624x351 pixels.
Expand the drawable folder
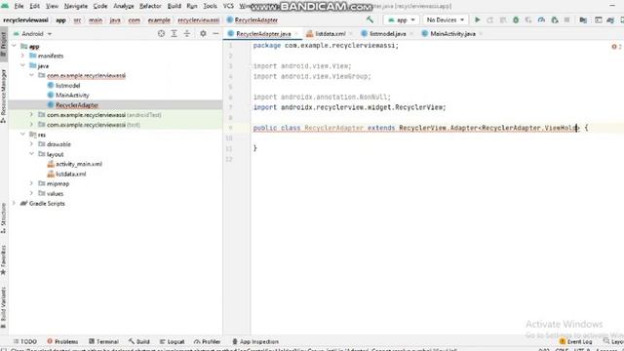point(32,144)
